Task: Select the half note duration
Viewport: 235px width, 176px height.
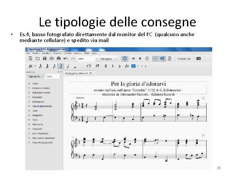Action: 68,66
